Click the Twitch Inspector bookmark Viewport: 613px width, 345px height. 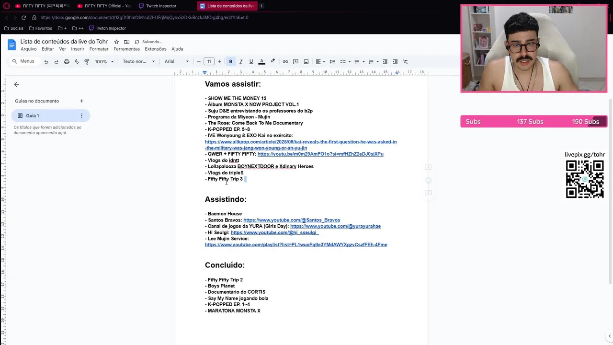[107, 28]
